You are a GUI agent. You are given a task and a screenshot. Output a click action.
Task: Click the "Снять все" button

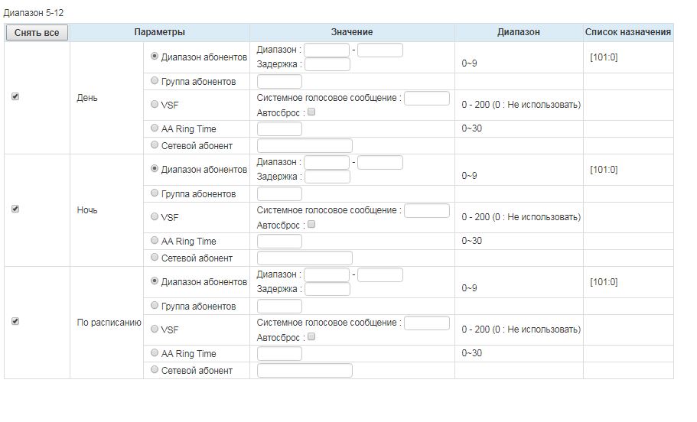click(x=37, y=32)
